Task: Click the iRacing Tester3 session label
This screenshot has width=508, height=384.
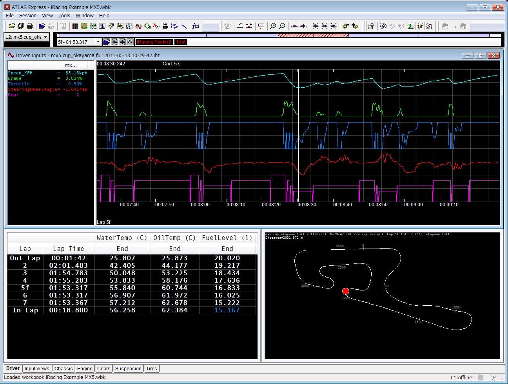Action: 154,42
